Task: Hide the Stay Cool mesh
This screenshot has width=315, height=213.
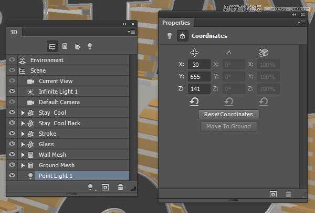Action: tap(12, 112)
